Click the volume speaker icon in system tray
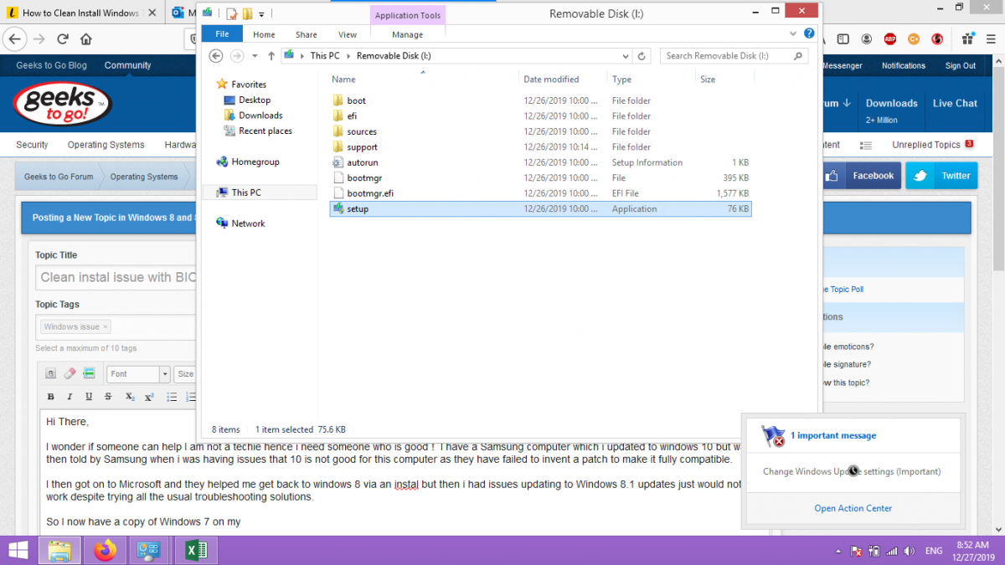The height and width of the screenshot is (565, 1005). (909, 552)
